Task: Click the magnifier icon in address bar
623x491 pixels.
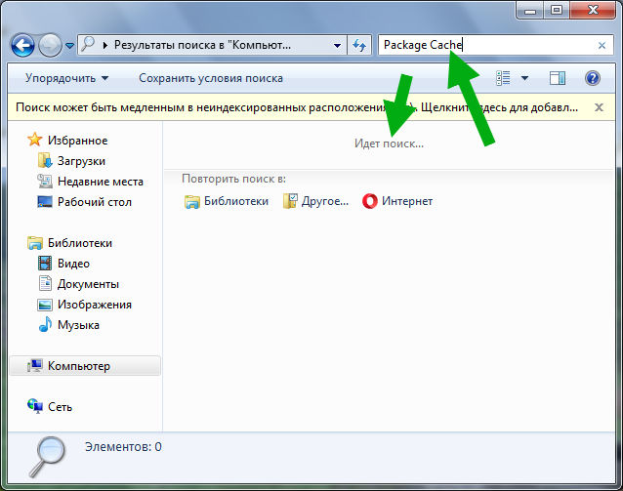Action: [88, 44]
